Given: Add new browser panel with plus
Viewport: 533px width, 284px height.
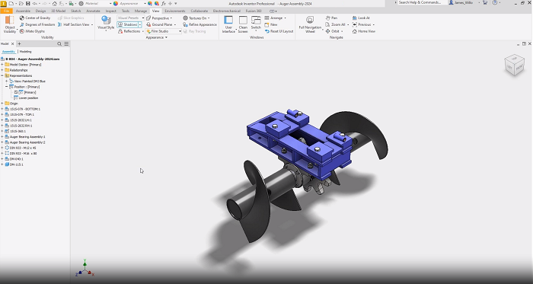Looking at the screenshot, I should coord(19,44).
